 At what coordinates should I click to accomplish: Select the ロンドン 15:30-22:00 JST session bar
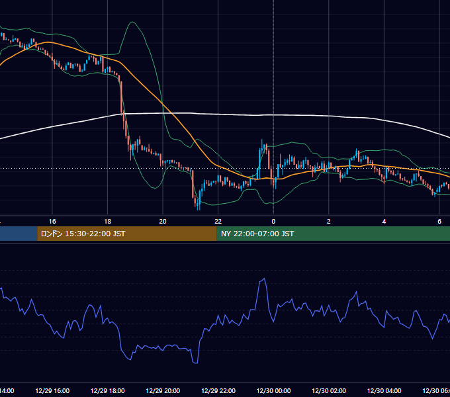tap(127, 234)
